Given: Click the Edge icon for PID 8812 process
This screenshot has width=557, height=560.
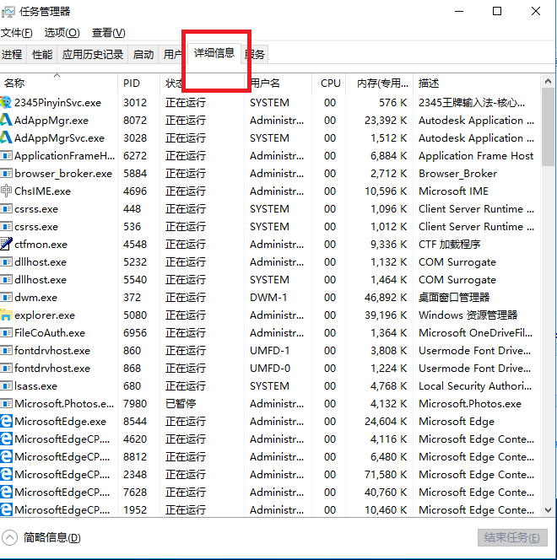Looking at the screenshot, I should coord(6,457).
